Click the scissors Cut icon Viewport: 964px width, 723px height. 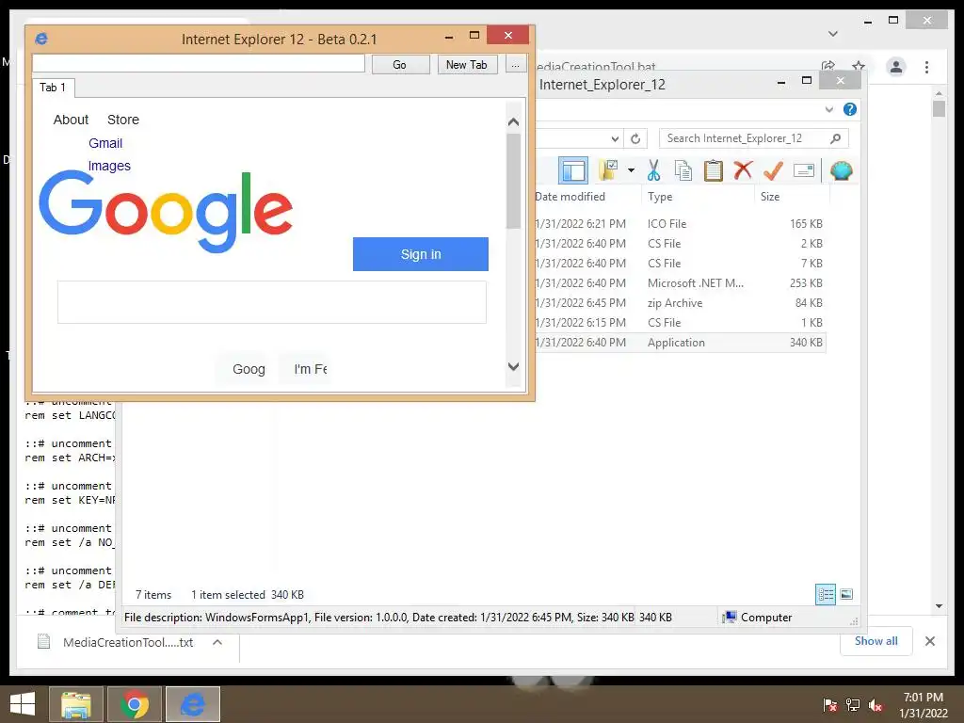[x=653, y=169]
